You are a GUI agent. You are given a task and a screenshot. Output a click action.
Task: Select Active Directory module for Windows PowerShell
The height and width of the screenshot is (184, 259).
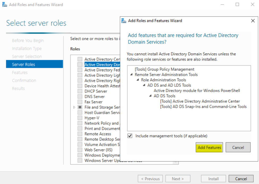(197, 91)
